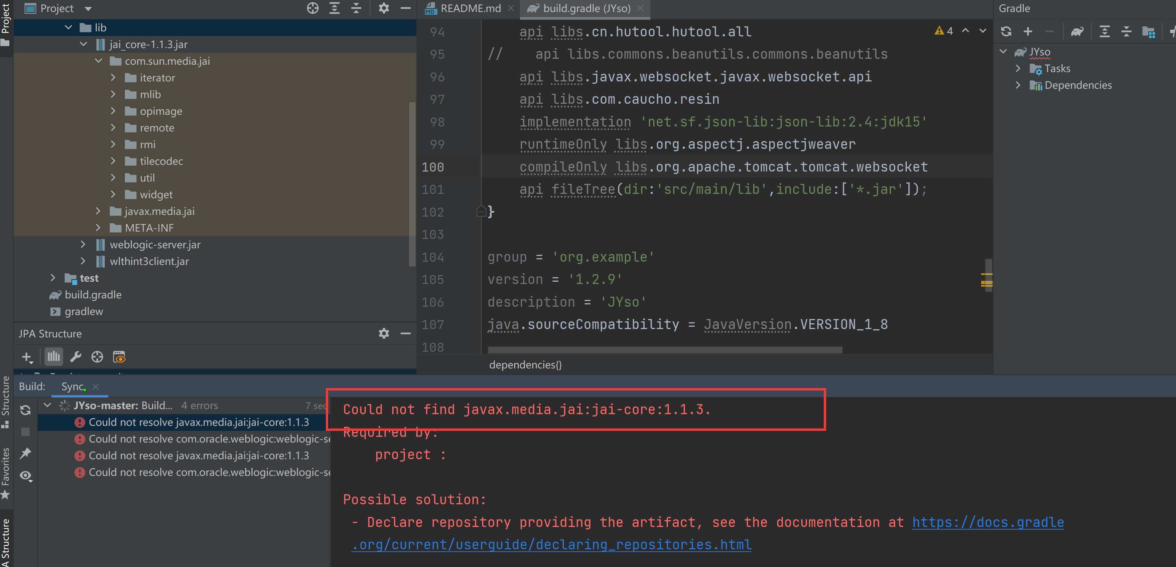Rerun the Gradle sync in Build panel
This screenshot has height=567, width=1176.
tap(25, 410)
